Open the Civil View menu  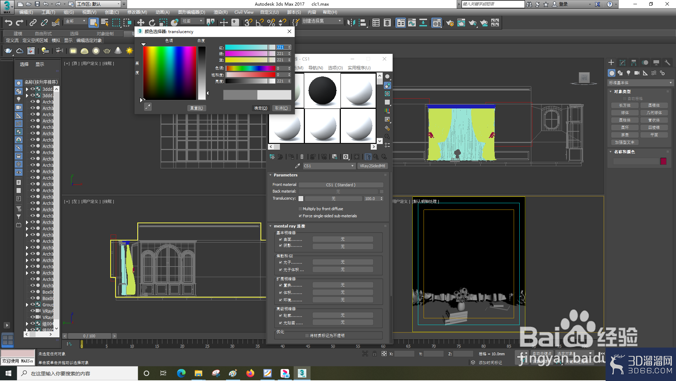[244, 12]
